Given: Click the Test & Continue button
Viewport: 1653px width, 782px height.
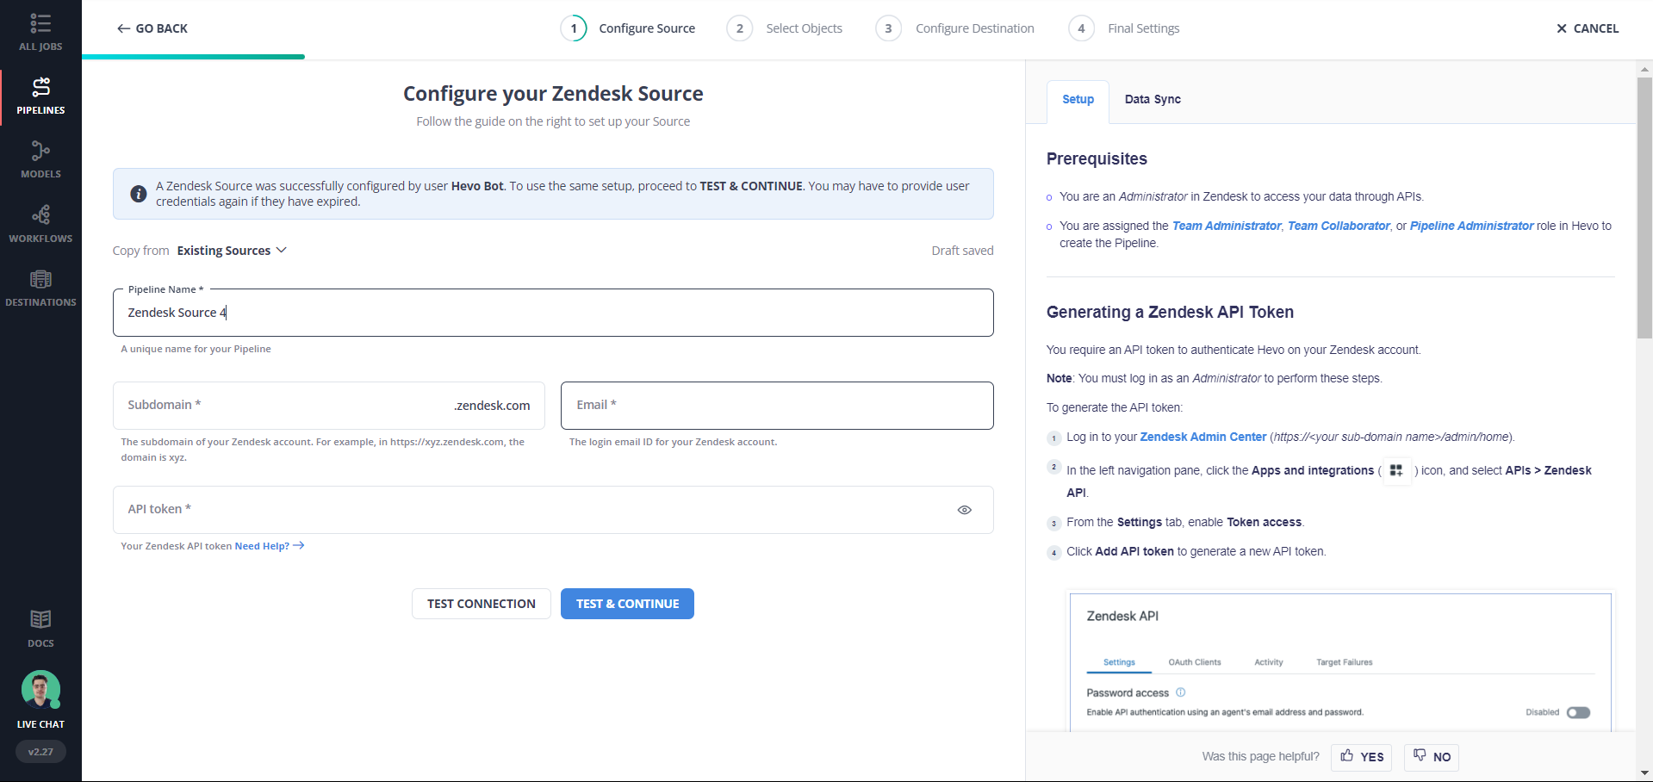Looking at the screenshot, I should point(627,604).
